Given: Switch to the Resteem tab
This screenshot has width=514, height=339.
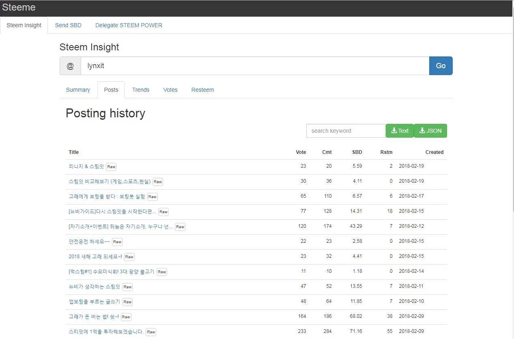Looking at the screenshot, I should pyautogui.click(x=202, y=90).
